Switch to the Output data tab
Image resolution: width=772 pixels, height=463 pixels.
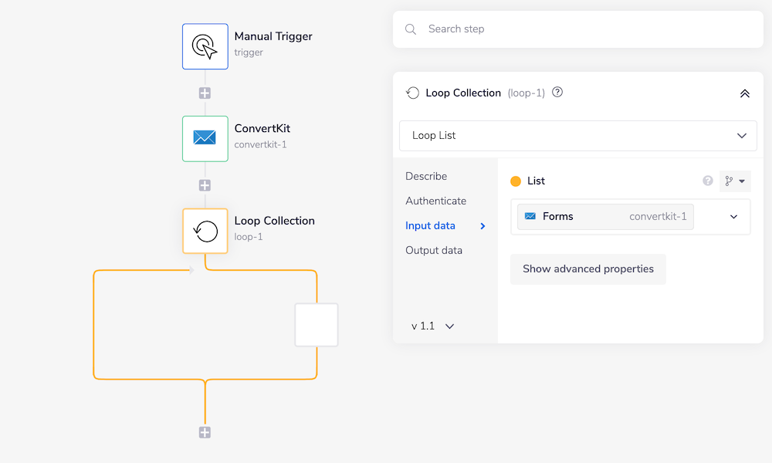pos(434,250)
